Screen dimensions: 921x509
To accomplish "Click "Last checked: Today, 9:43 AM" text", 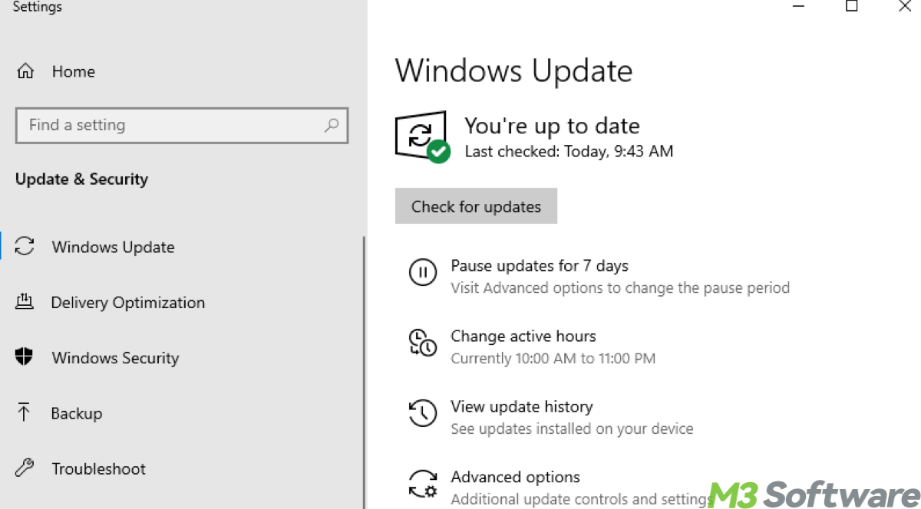I will coord(569,152).
